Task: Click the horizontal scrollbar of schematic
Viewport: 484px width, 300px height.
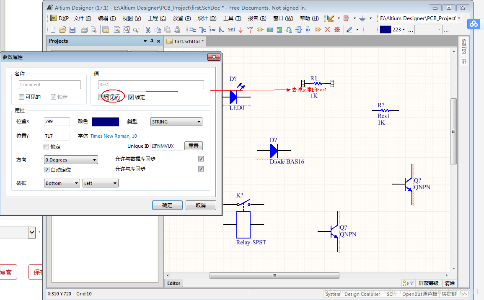Action: tap(274, 275)
